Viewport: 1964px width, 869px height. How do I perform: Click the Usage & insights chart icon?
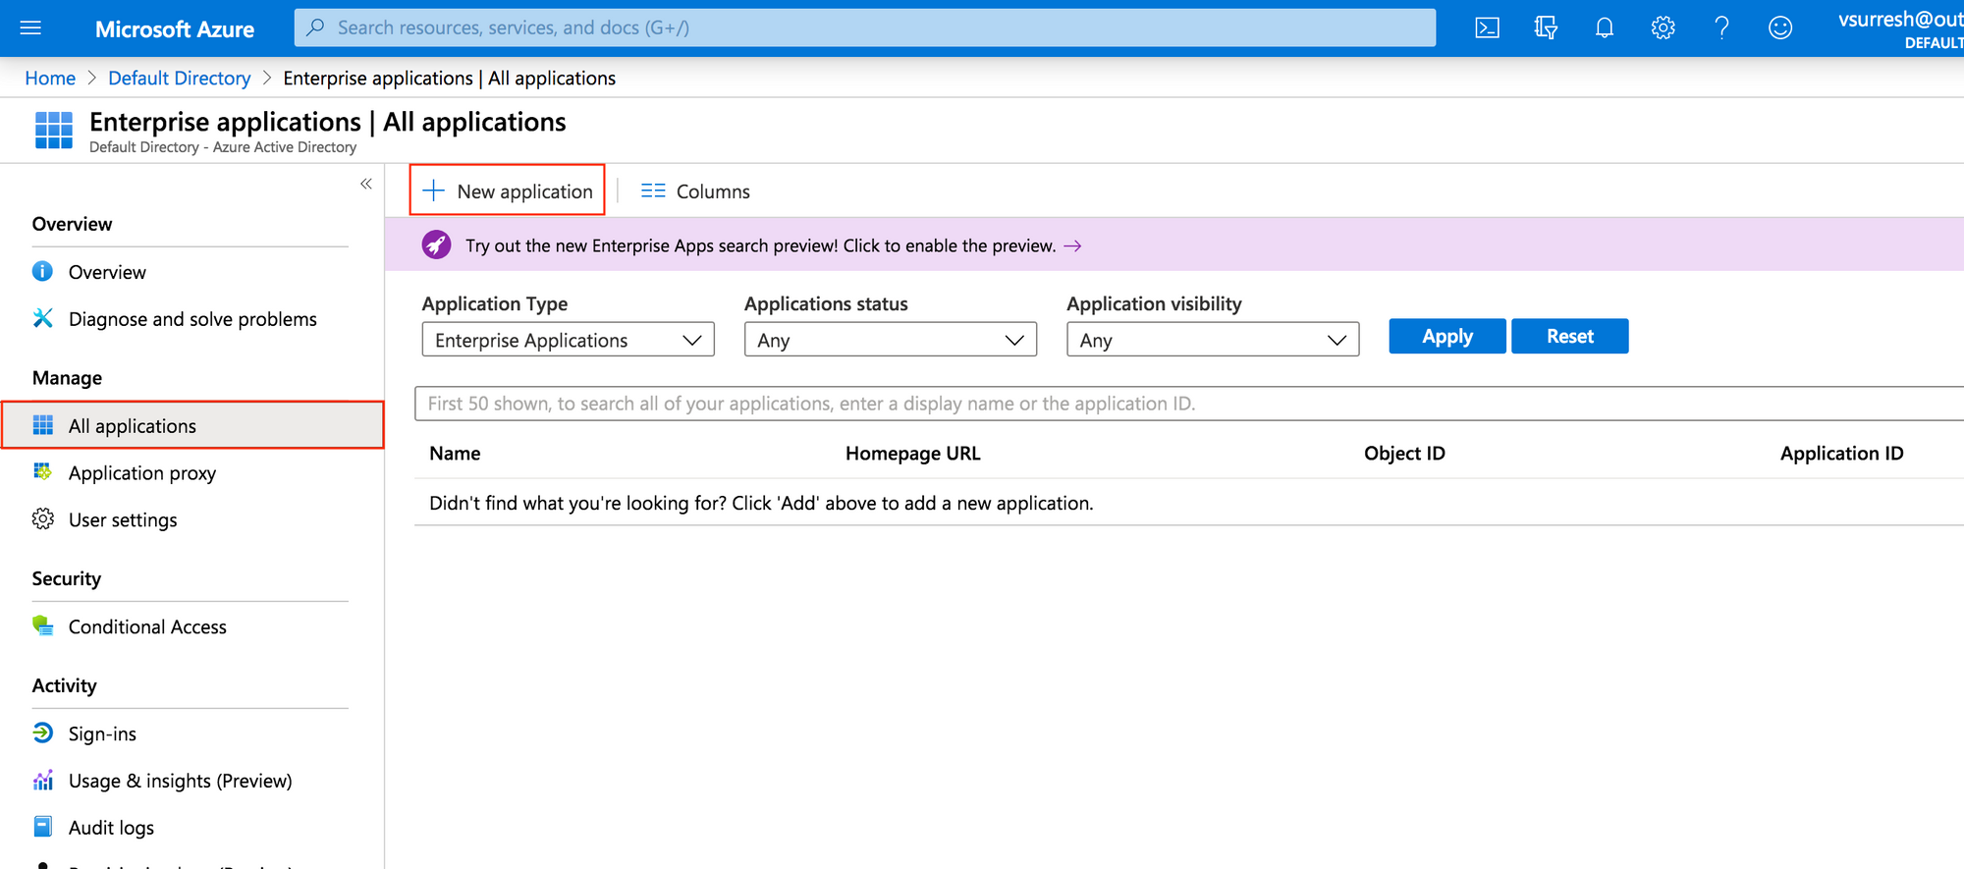click(43, 780)
